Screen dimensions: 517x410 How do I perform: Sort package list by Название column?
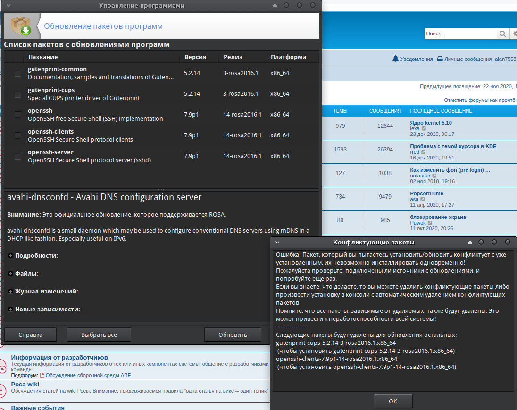[x=101, y=57]
